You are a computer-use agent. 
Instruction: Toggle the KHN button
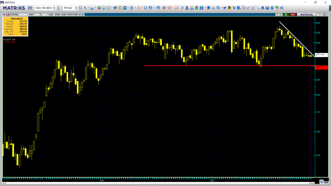(58, 15)
